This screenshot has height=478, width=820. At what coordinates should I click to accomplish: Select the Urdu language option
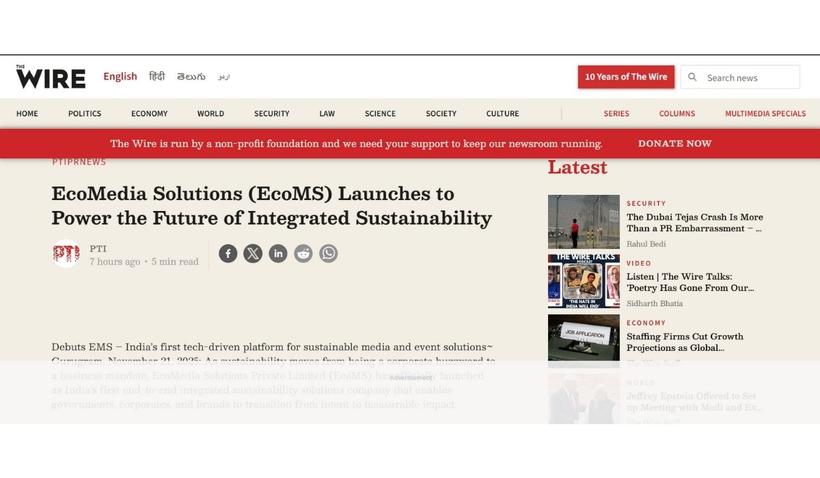[224, 77]
